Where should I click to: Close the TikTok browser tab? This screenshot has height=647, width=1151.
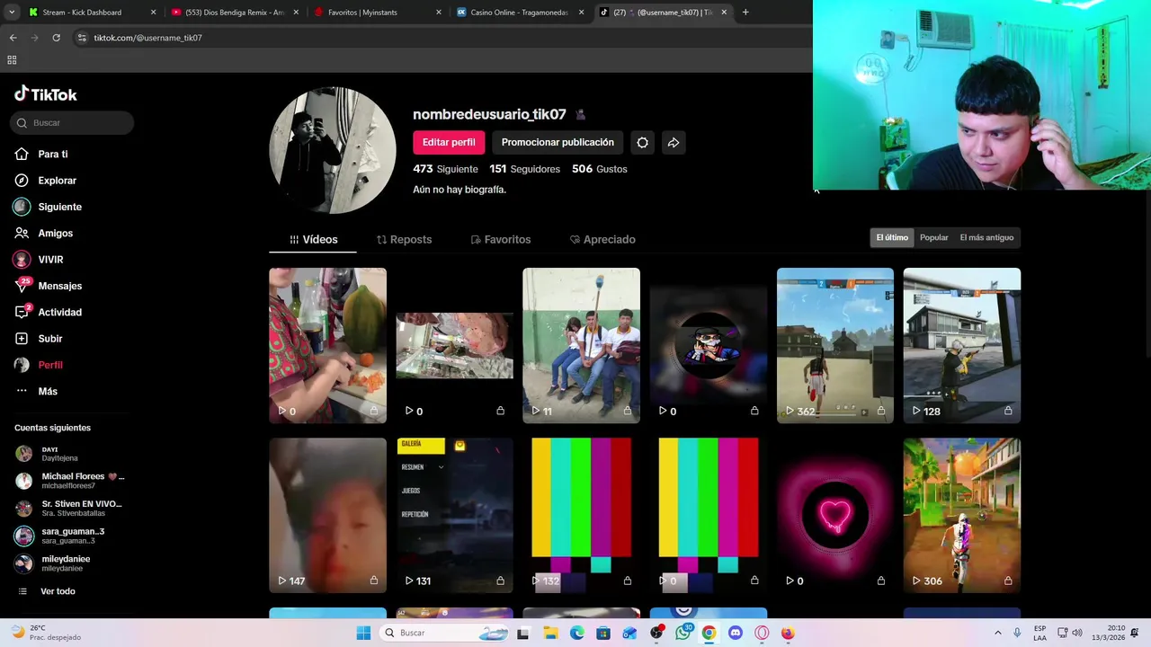click(724, 13)
